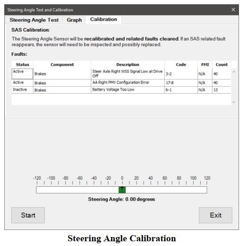Image resolution: width=248 pixels, height=246 pixels.
Task: Open the Graph tab
Action: coord(74,20)
